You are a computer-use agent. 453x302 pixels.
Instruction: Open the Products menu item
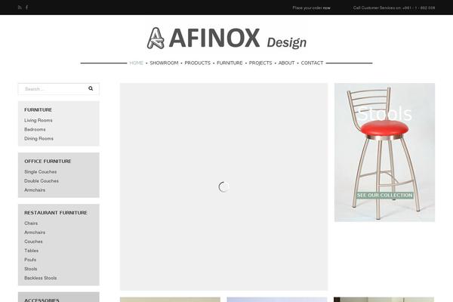pos(197,63)
